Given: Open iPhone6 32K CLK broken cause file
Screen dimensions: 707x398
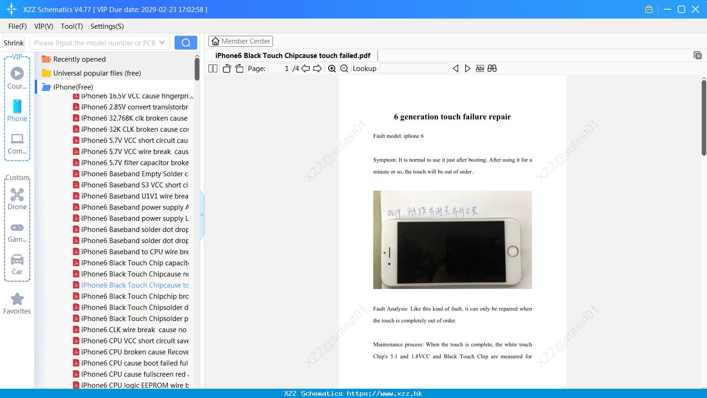Looking at the screenshot, I should (x=131, y=129).
